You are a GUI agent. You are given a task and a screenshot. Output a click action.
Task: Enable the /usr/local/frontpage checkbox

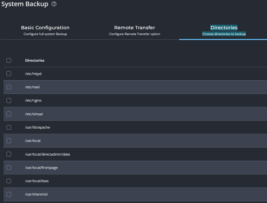coord(9,168)
